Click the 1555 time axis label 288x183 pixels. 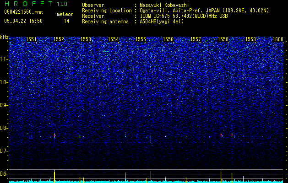click(141, 39)
